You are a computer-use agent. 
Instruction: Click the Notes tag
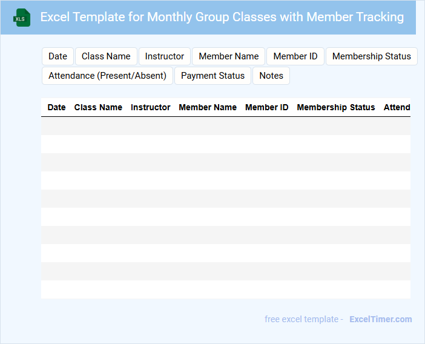(271, 76)
